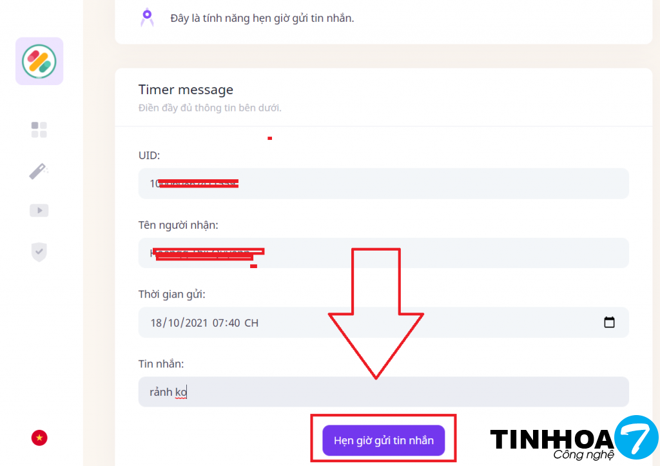Image resolution: width=660 pixels, height=466 pixels.
Task: Select the month value 10 in date field
Action: point(174,323)
